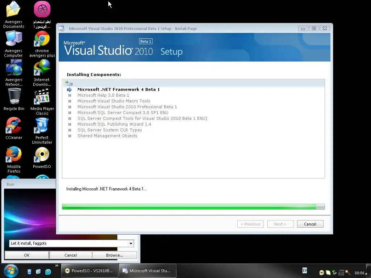Click the blue arrow beside .NET Framework 4
This screenshot has width=371, height=278.
pos(69,90)
